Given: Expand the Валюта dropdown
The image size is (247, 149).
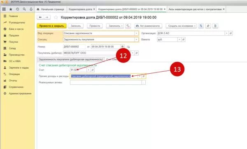Looking at the screenshot, I should (x=179, y=40).
